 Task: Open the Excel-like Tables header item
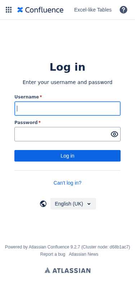point(93,10)
